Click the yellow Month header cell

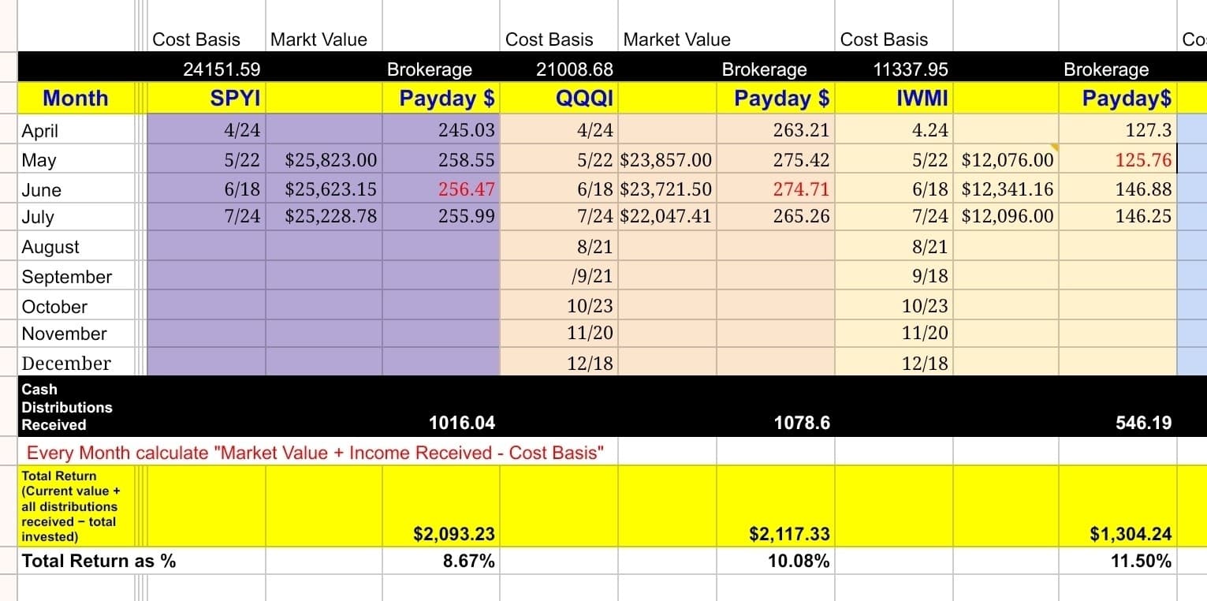point(76,99)
